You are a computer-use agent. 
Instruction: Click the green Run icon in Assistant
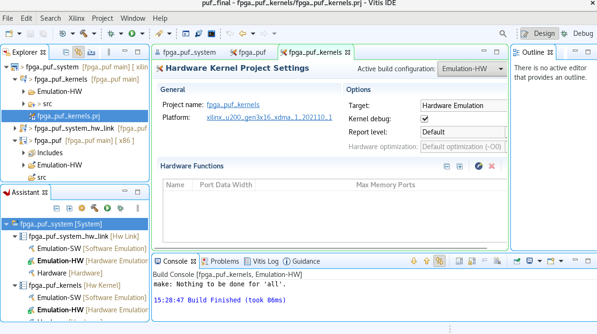[x=107, y=208]
